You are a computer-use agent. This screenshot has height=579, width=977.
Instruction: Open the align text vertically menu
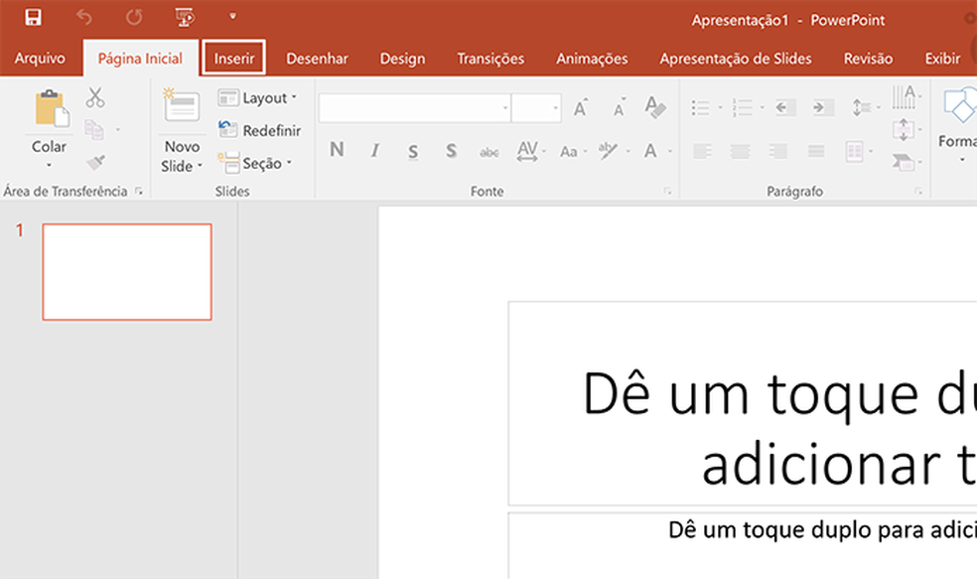(907, 130)
